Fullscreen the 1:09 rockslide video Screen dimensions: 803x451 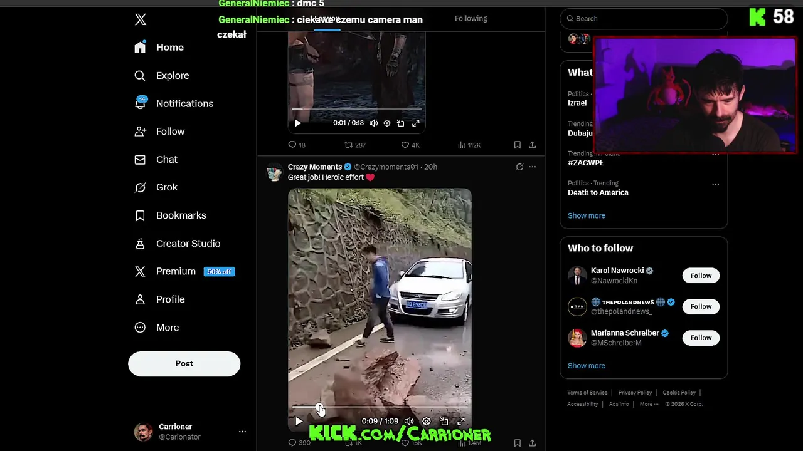(x=461, y=422)
